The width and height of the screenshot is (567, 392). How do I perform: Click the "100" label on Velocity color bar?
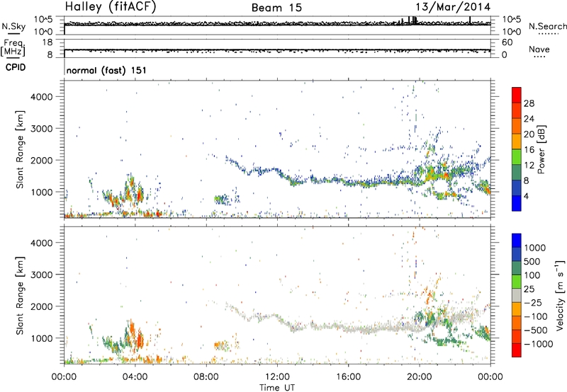tap(532, 275)
